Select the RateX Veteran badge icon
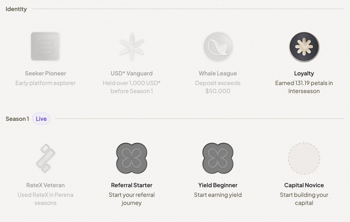350x222 pixels. [45, 158]
